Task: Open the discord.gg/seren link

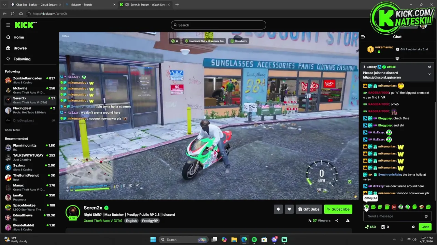Action: point(382,78)
